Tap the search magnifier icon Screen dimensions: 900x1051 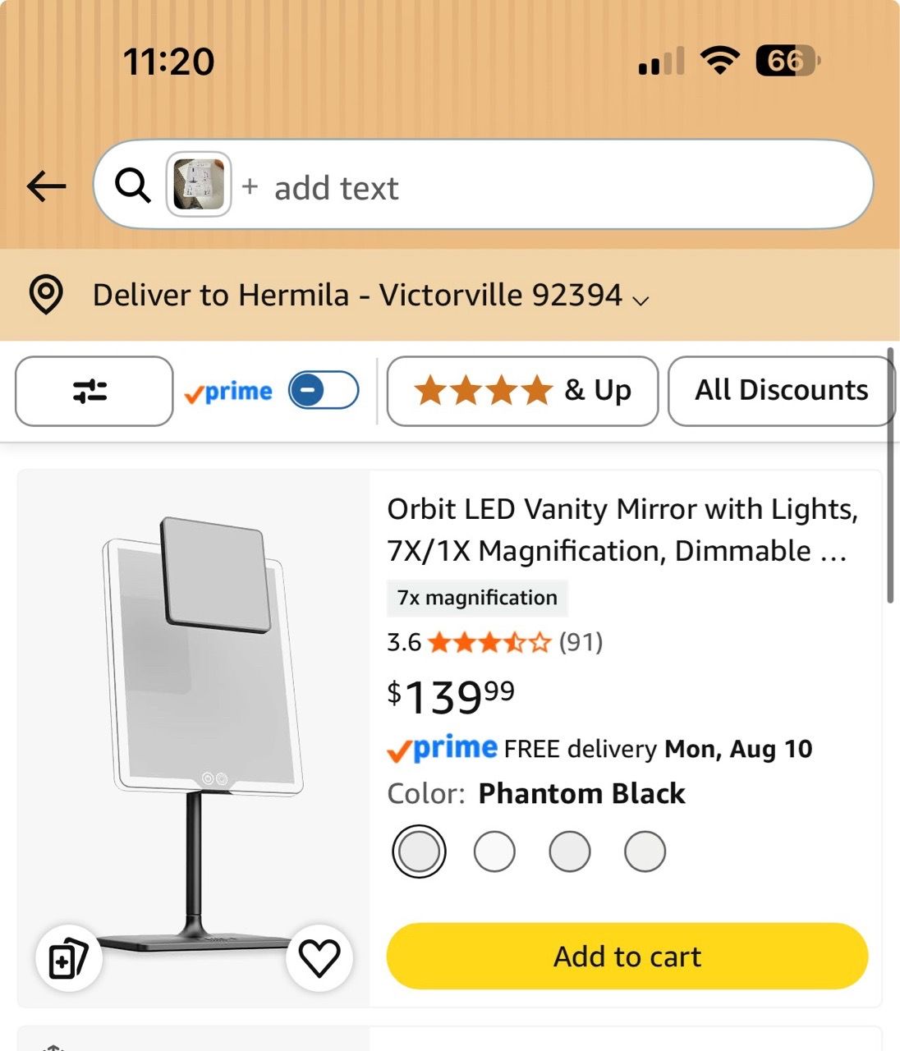click(132, 186)
